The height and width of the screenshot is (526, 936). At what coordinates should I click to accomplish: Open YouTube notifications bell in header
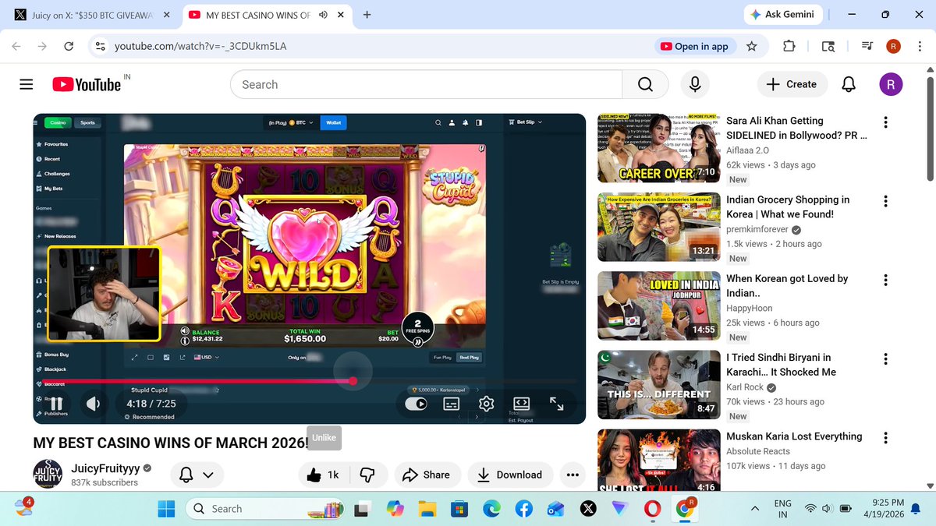(849, 84)
